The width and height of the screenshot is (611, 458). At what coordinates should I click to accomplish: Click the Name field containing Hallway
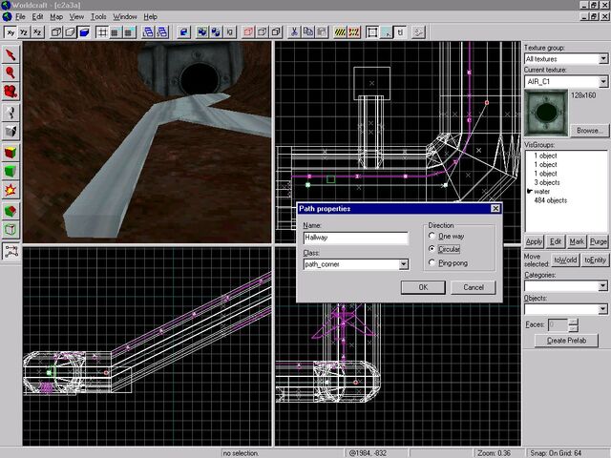pos(356,238)
